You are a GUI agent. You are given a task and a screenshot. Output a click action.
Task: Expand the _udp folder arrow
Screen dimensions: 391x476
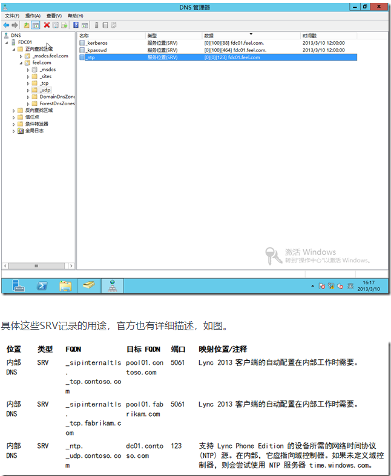(28, 90)
